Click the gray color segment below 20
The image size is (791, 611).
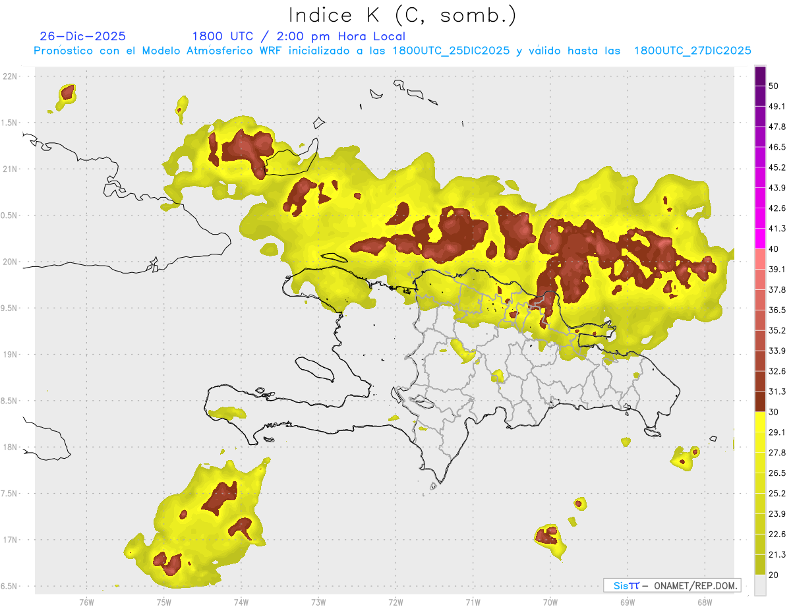[x=761, y=585]
